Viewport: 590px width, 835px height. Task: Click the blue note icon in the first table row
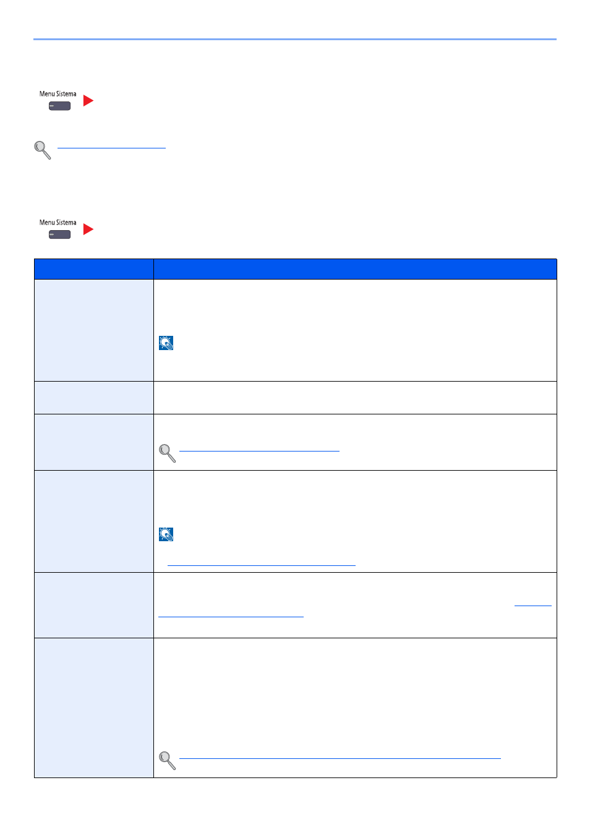(x=166, y=343)
